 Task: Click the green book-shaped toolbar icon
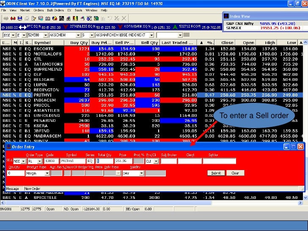coord(96,19)
